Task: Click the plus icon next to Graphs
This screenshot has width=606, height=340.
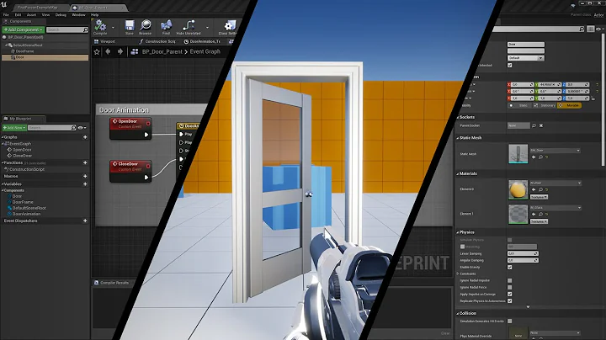Action: coord(85,137)
